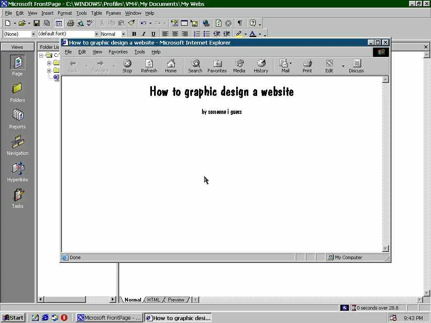Save the page with the floppy disk icon

[x=37, y=24]
